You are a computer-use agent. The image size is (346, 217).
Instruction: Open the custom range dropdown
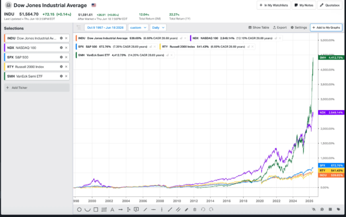(x=138, y=28)
